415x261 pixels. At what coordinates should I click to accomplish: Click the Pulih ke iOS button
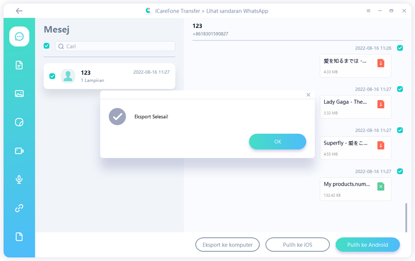click(x=297, y=245)
